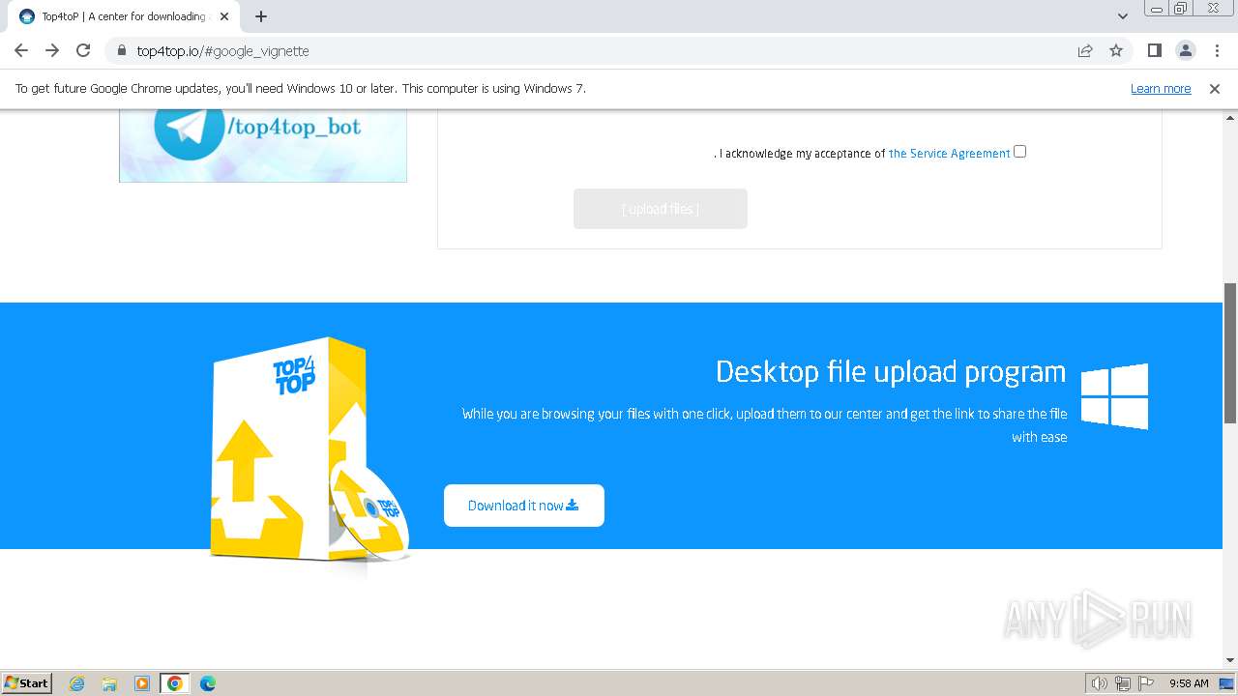Click the Desktop file upload program heading
1238x696 pixels.
[x=891, y=371]
